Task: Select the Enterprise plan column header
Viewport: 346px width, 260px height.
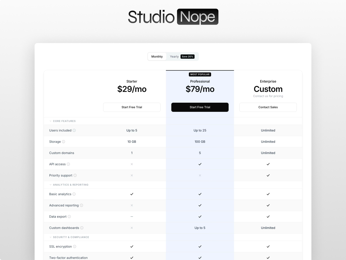Action: 268,81
